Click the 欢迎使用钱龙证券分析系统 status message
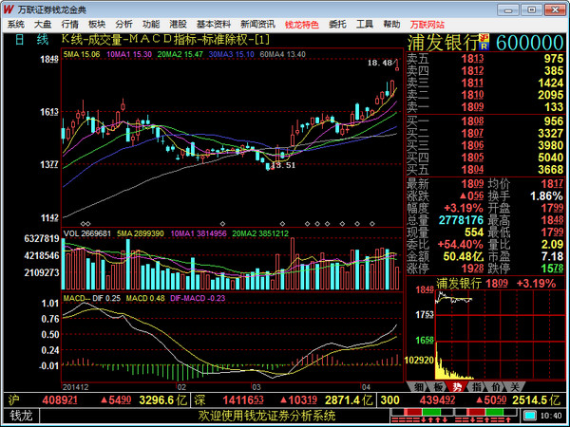 point(267,416)
